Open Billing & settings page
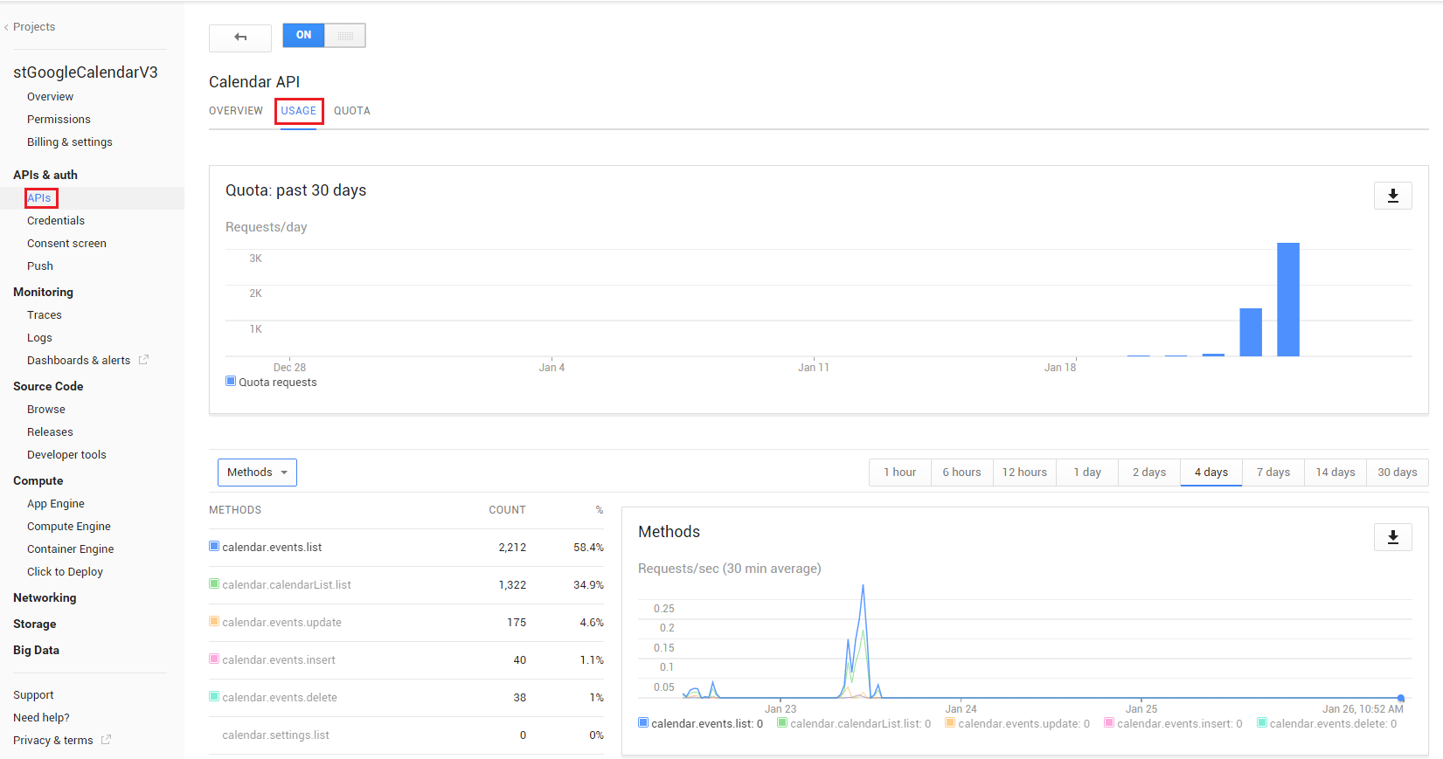 point(70,142)
